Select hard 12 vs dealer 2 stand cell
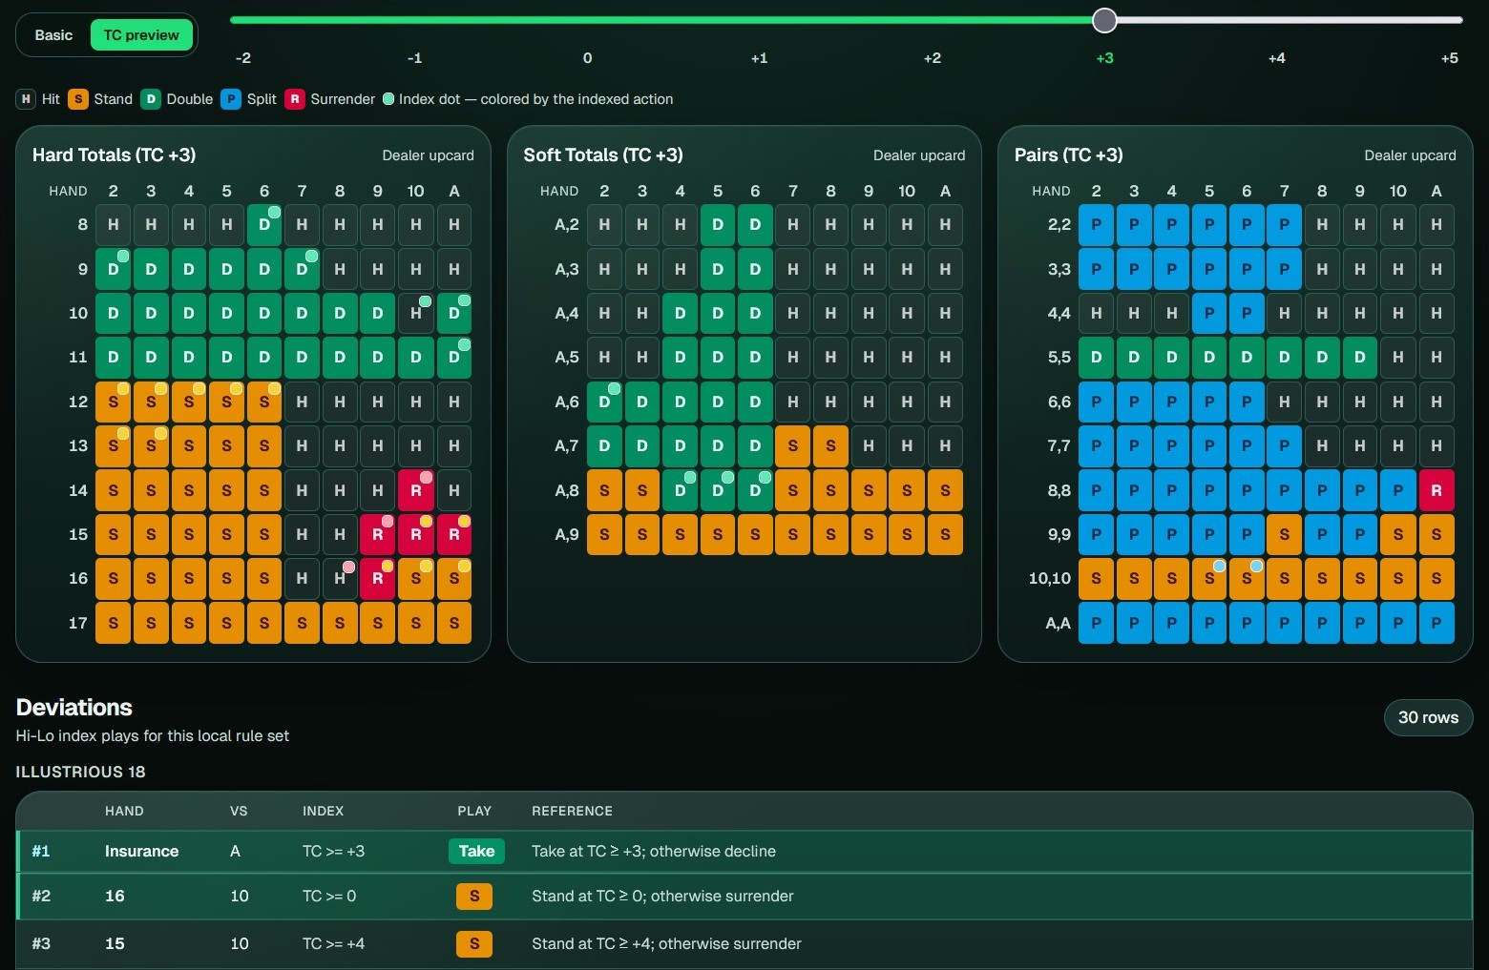This screenshot has width=1489, height=970. click(x=114, y=402)
